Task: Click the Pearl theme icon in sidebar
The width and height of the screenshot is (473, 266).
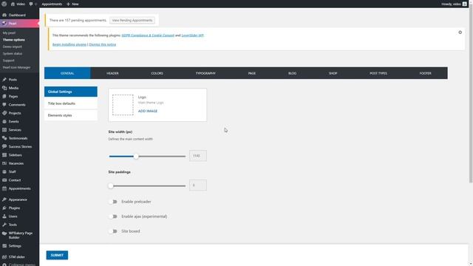Action: (x=4, y=23)
